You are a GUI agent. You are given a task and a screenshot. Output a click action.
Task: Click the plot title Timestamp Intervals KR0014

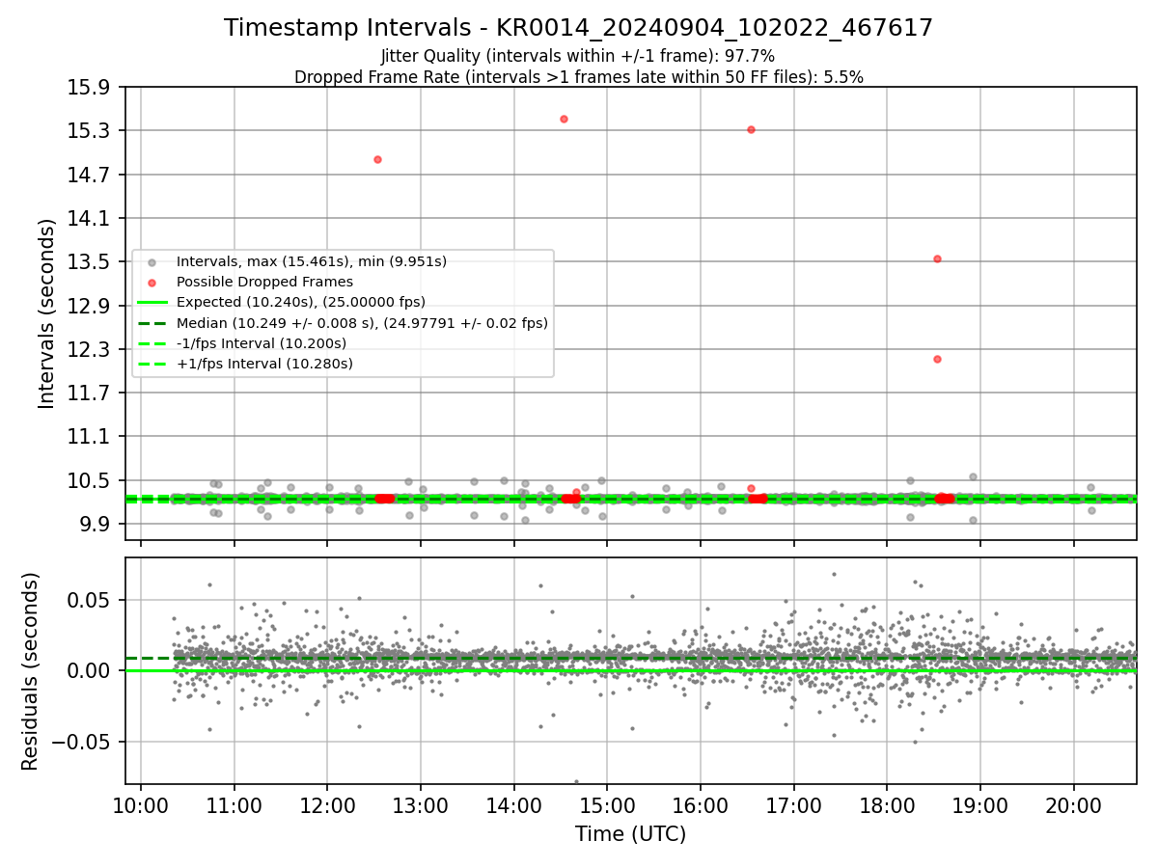tap(578, 28)
